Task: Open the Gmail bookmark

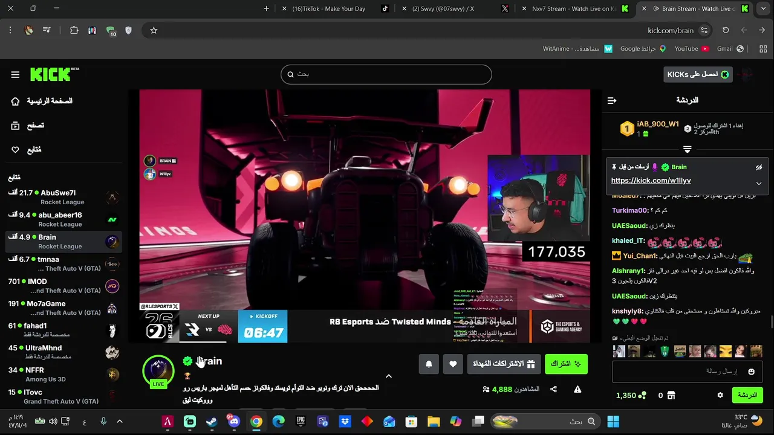Action: pos(730,48)
